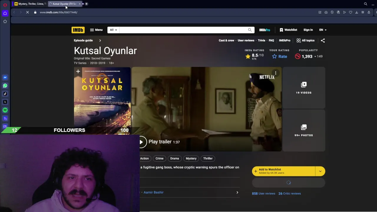View the 8.5/10 IMDb rating details
Screen dimensions: 377x212
255,56
